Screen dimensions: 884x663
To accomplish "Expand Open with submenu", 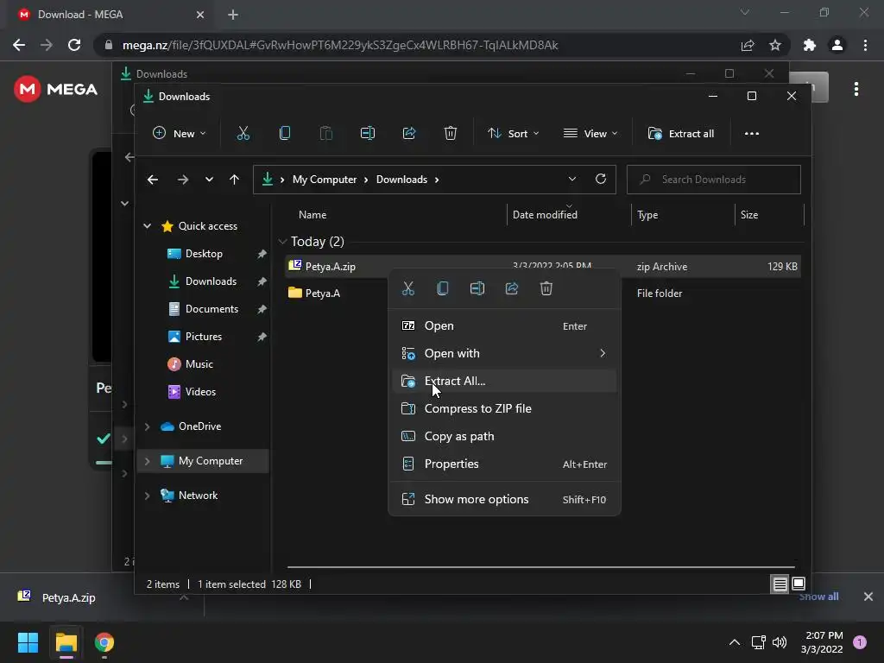I will coord(504,353).
